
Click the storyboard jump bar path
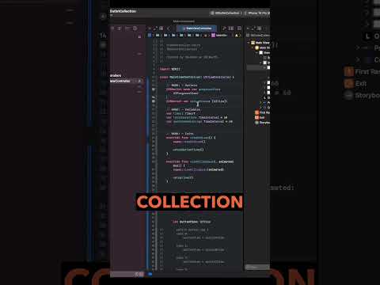pyautogui.click(x=258, y=35)
